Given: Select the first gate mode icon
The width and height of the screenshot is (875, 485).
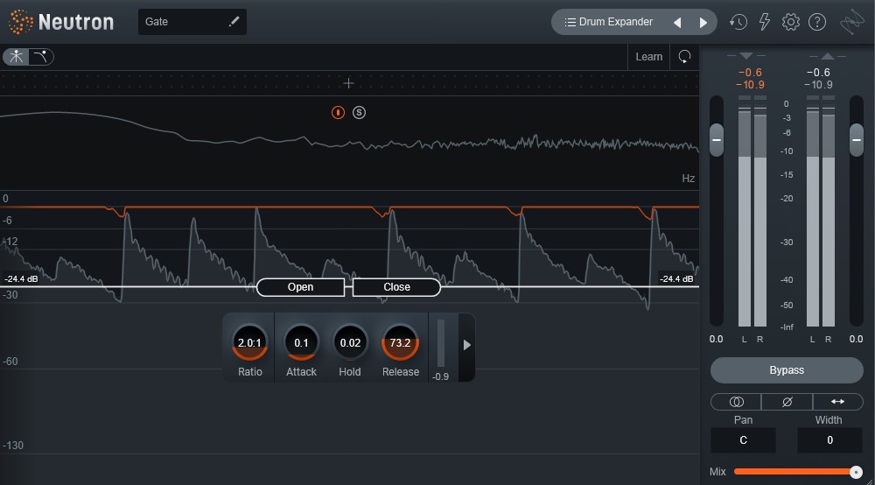Looking at the screenshot, I should click(x=16, y=56).
